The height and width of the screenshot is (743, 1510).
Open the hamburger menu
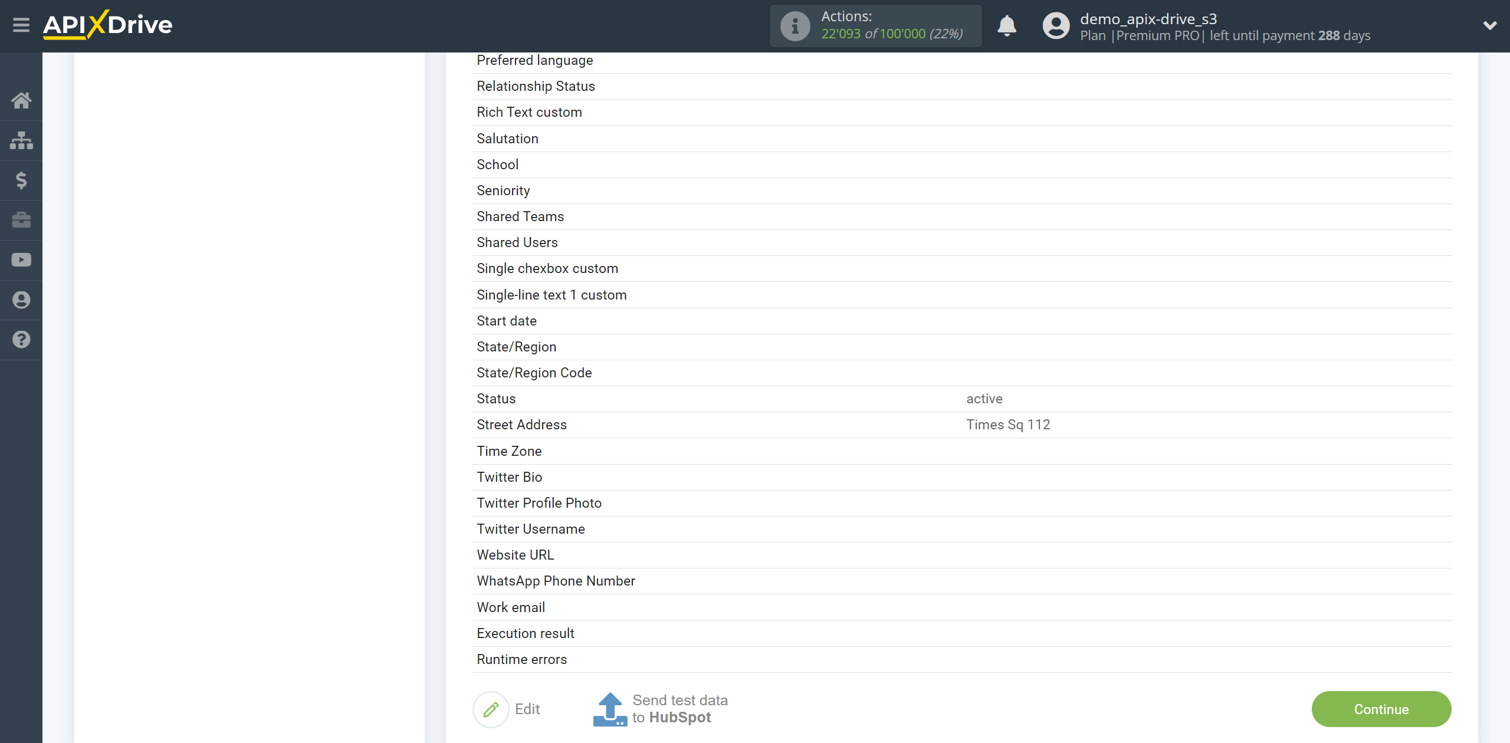[21, 25]
